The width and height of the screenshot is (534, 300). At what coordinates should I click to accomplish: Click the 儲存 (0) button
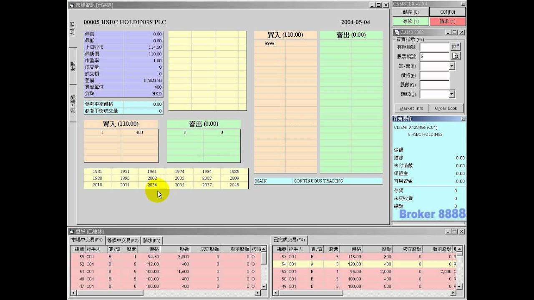tap(411, 12)
